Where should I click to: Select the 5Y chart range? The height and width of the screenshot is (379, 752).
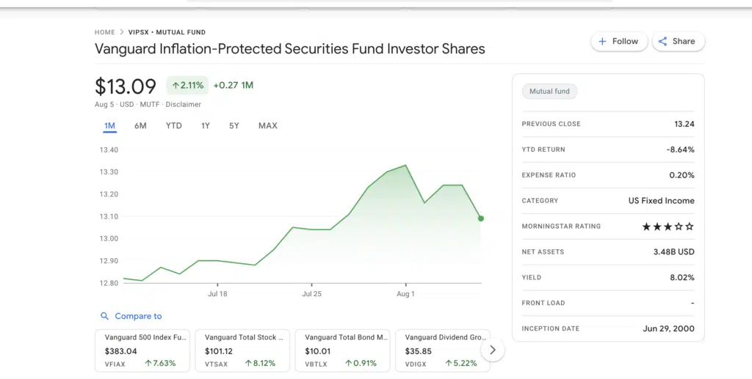[234, 126]
